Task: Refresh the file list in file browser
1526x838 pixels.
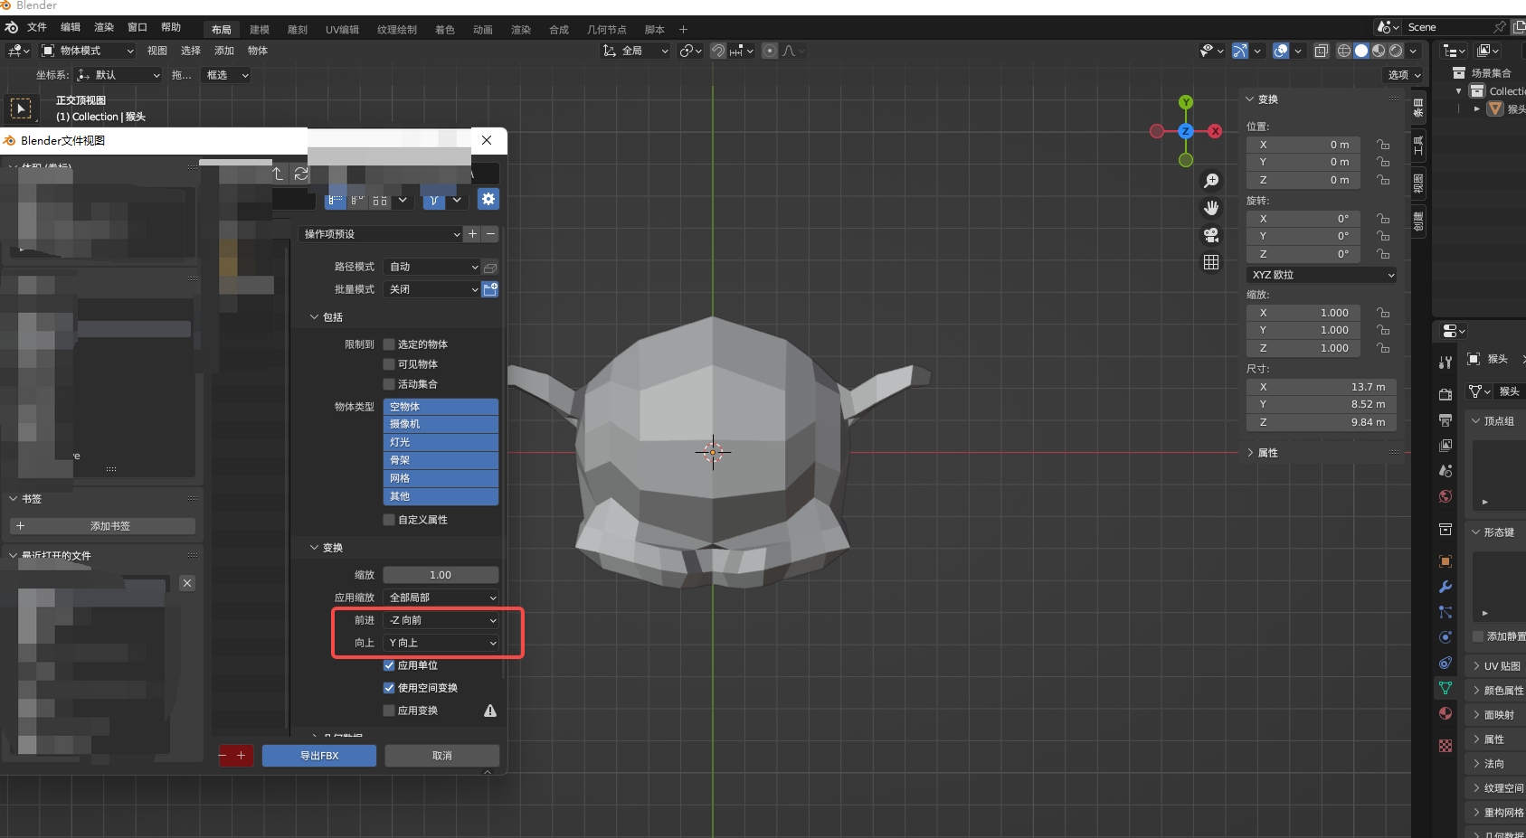Action: click(301, 174)
